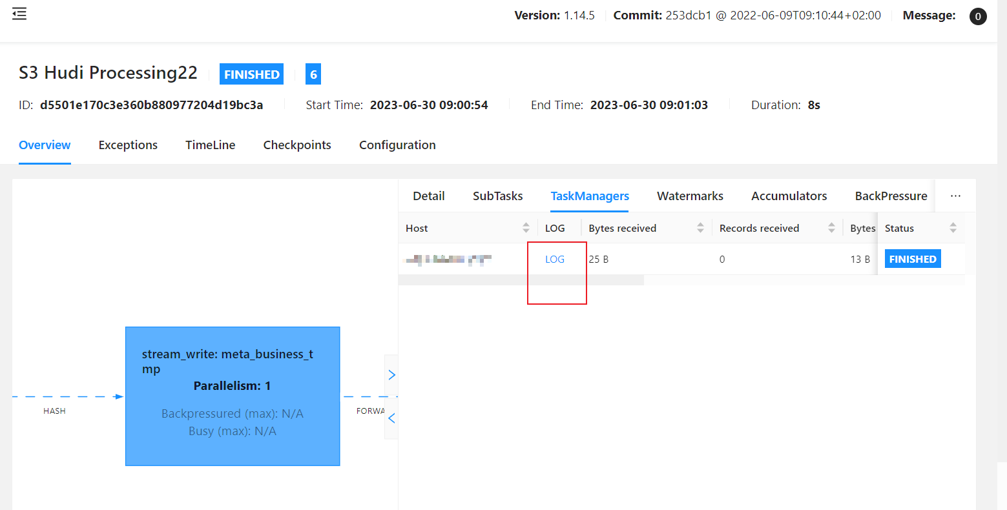Open the LOG link in table row
Screen dimensions: 1007x510
[x=555, y=260]
